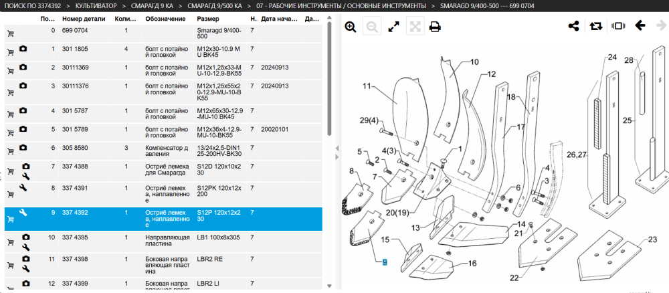View camera image for part 301 5789
Viewport: 669px width, 293px height.
tap(23, 129)
